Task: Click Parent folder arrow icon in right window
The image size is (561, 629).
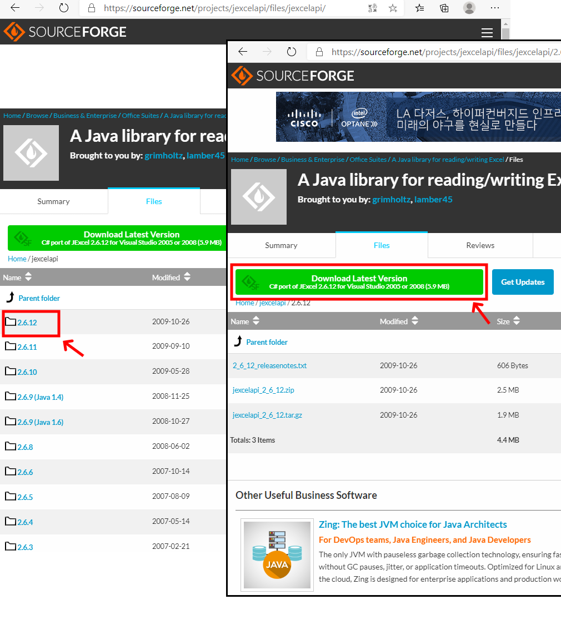Action: 238,341
